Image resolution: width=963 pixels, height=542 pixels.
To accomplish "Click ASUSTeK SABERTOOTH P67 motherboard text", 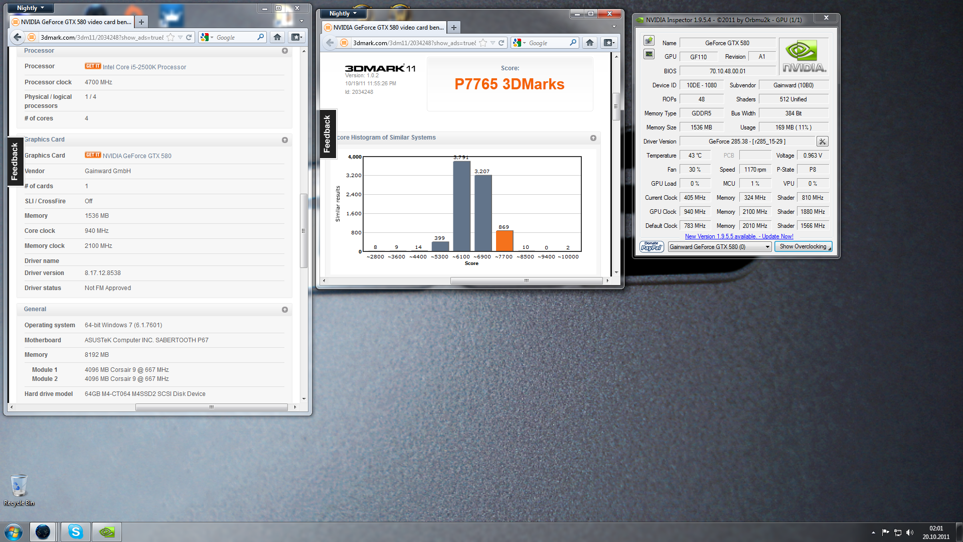I will [146, 340].
